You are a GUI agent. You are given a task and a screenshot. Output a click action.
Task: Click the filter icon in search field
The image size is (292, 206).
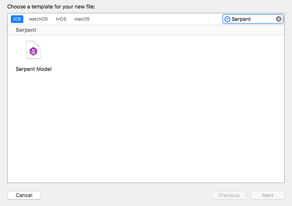coord(227,19)
